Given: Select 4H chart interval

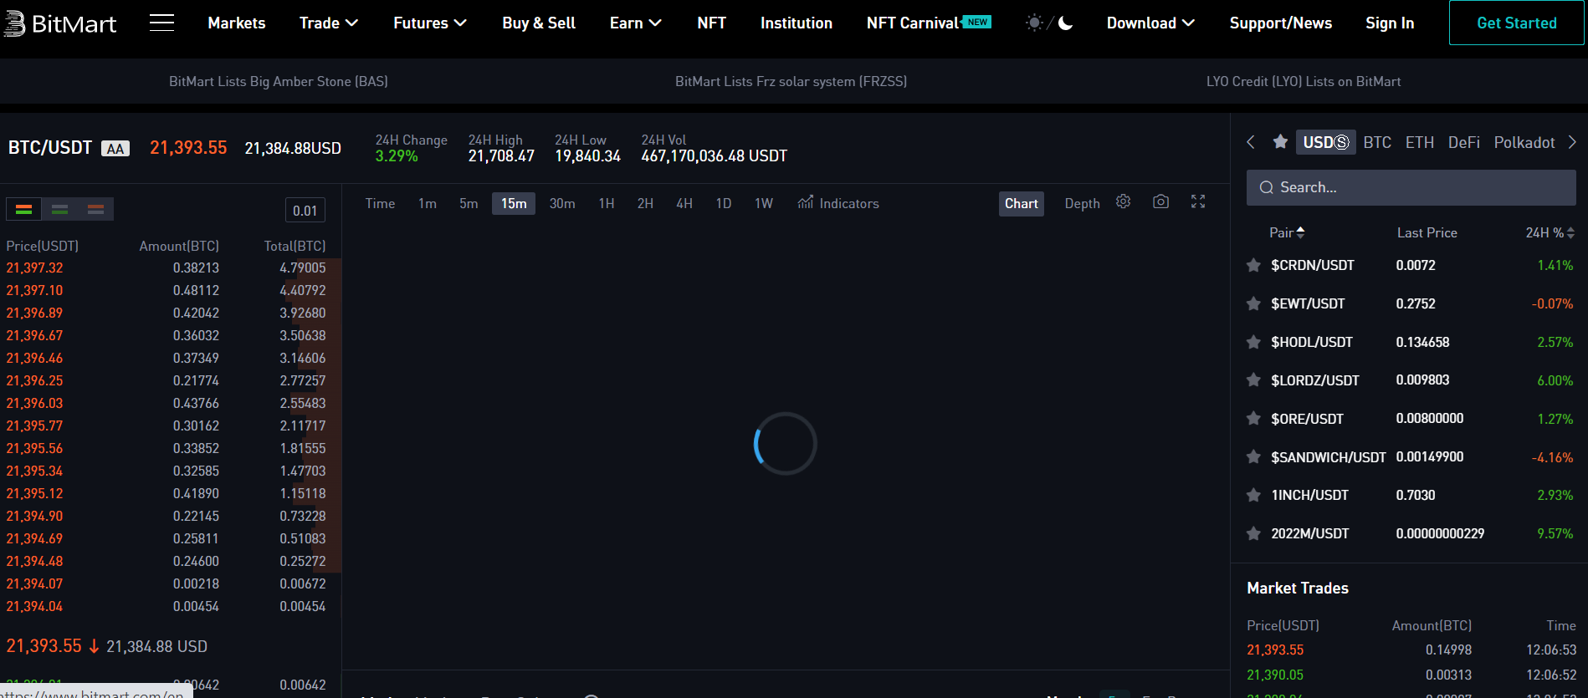Looking at the screenshot, I should point(684,203).
